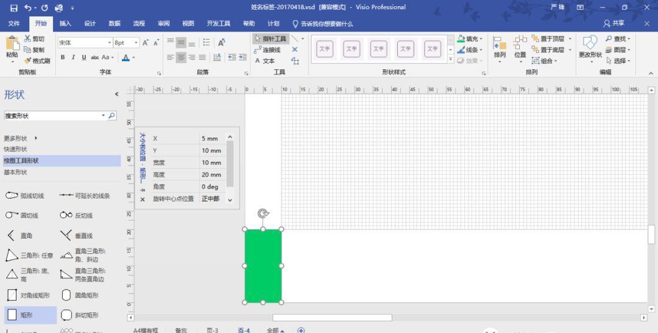
Task: Select the Format Painter (格式刷) tool
Action: click(37, 61)
